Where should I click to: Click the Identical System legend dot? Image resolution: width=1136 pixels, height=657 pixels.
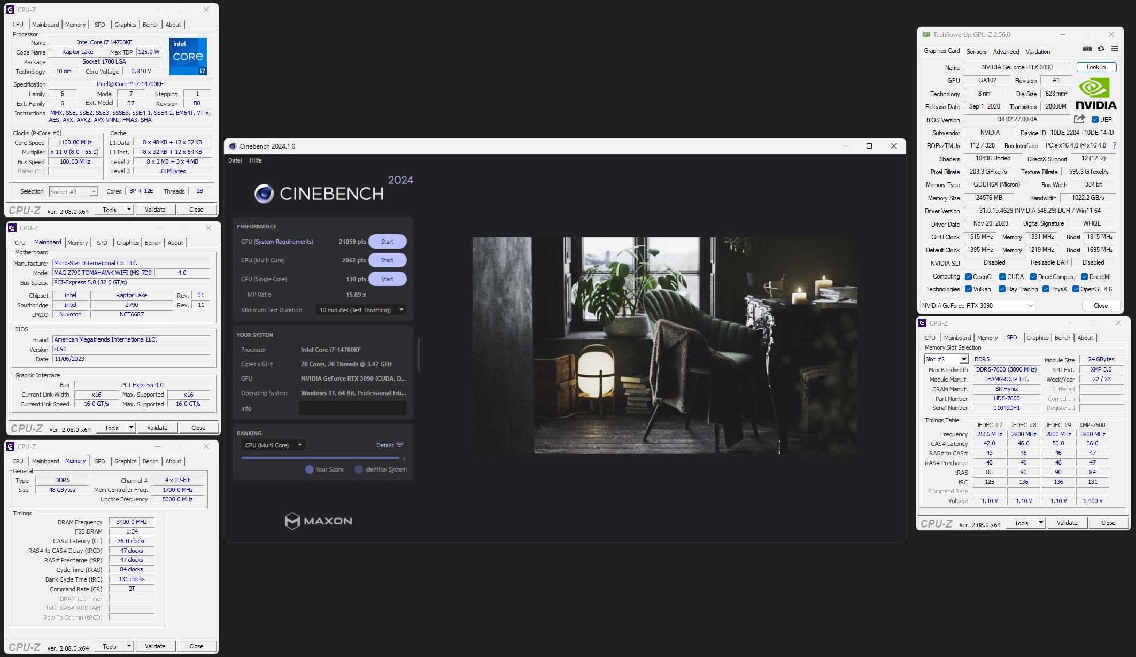pyautogui.click(x=358, y=469)
